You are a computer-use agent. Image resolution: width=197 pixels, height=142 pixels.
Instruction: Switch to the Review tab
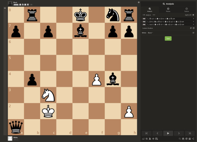[x=168, y=10]
